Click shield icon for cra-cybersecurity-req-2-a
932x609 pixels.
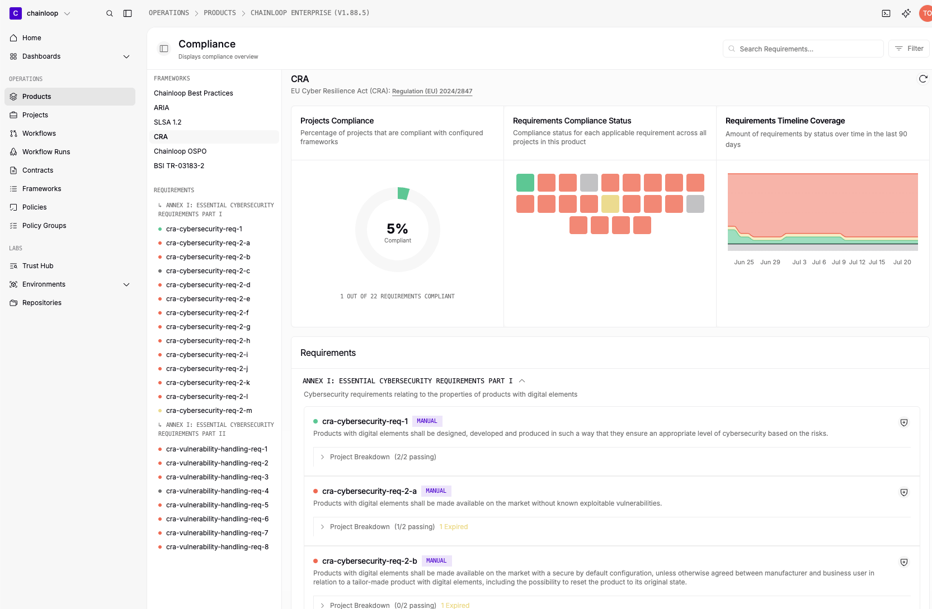[x=904, y=492]
